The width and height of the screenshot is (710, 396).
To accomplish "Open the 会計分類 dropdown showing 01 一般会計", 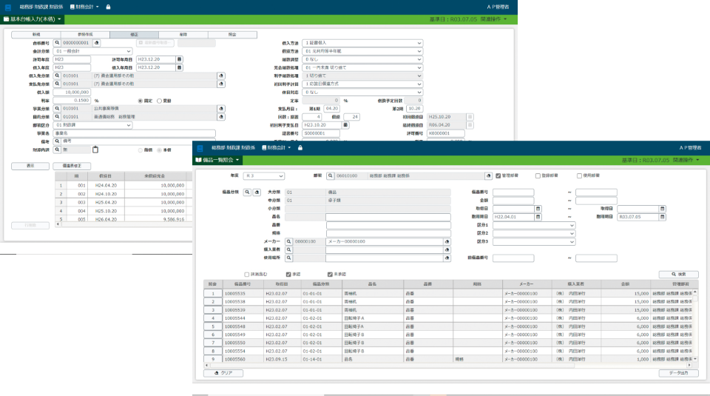I will [x=93, y=51].
